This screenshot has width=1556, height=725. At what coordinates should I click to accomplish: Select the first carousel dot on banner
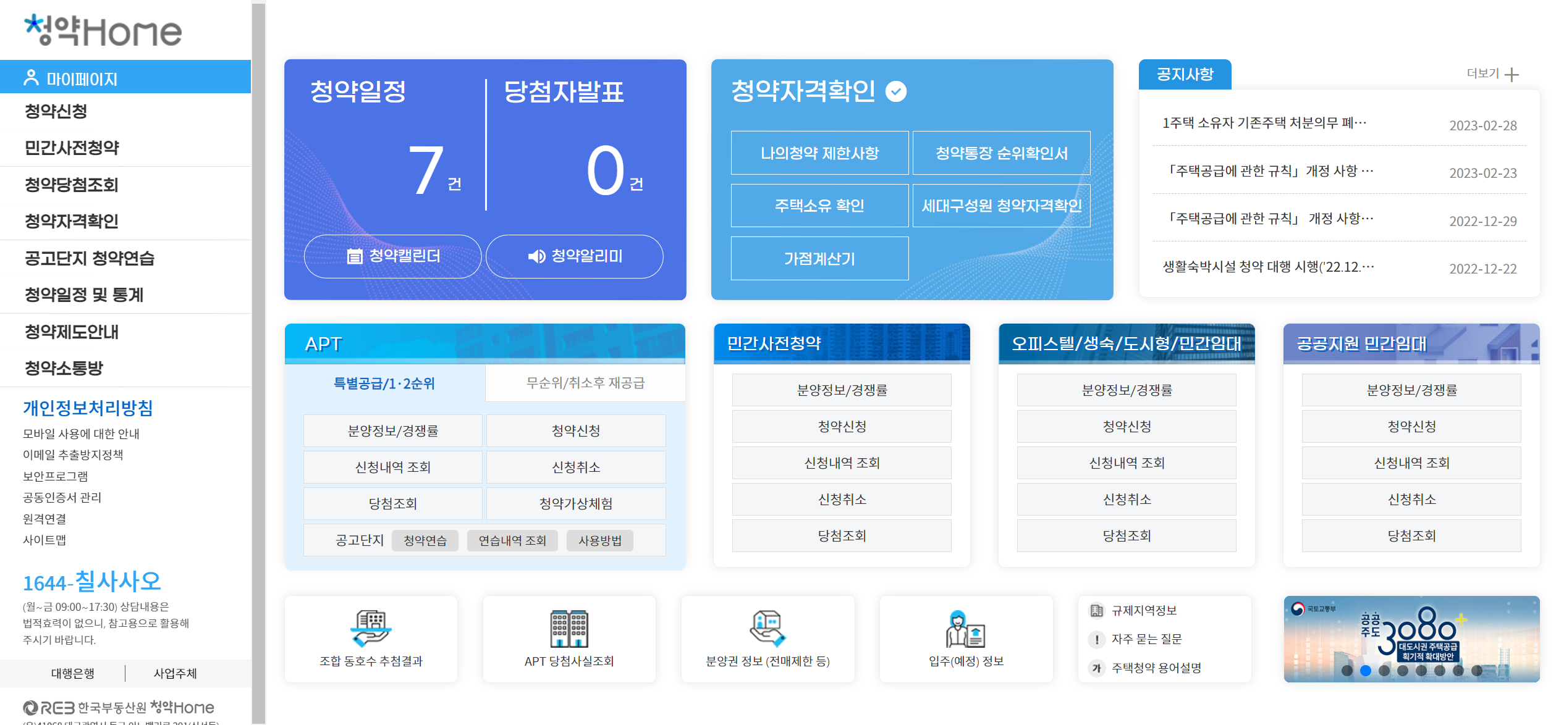point(1347,670)
